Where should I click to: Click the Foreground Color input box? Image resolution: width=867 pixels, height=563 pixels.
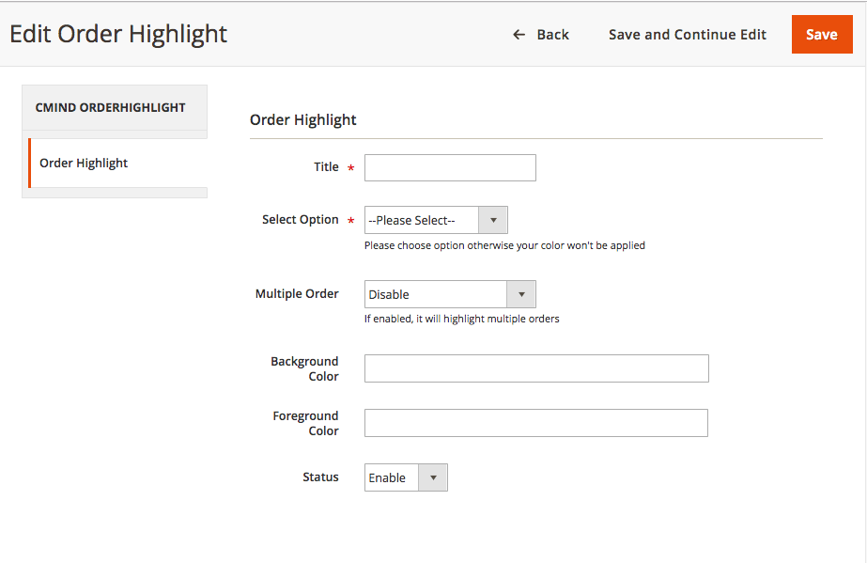pyautogui.click(x=535, y=423)
